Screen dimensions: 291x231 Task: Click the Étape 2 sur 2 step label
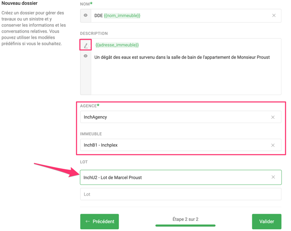[x=185, y=219]
